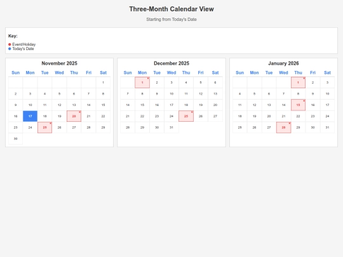Pick January 2 in the calendar
This screenshot has height=257, width=343.
[313, 82]
